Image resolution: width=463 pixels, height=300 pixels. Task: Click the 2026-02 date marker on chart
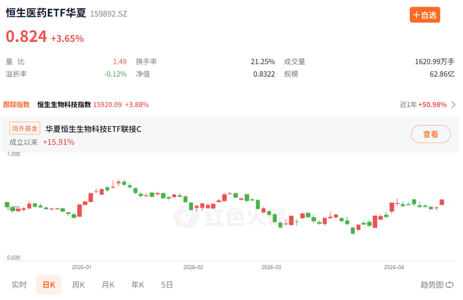[x=193, y=266]
